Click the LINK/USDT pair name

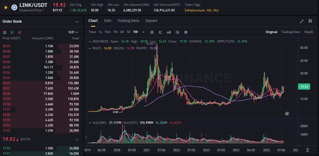33,5
